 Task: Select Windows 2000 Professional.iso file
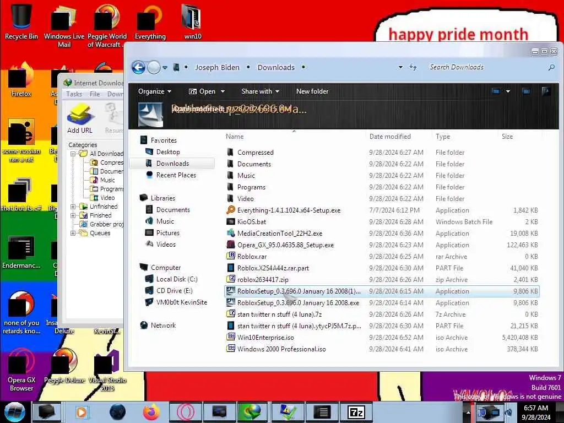[381, 349]
